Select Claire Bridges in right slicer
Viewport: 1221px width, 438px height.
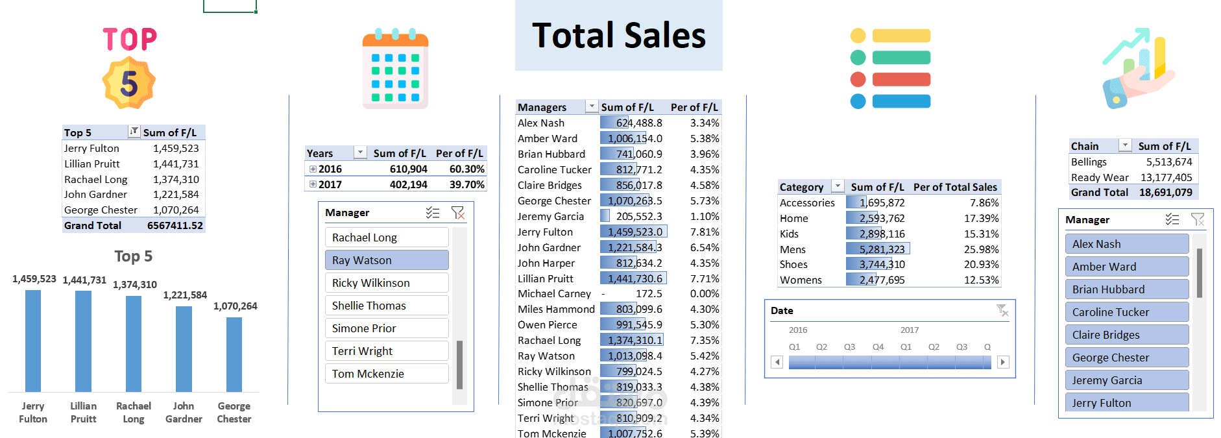(x=1127, y=335)
